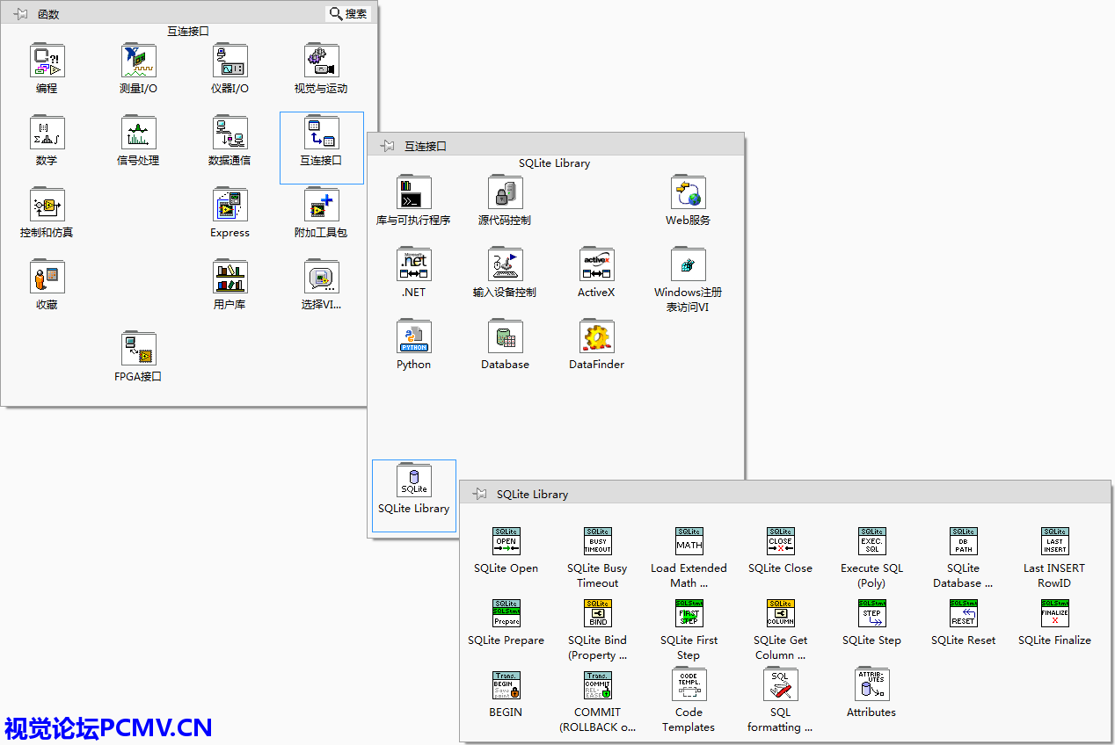Open the 用户库 palette icon
The height and width of the screenshot is (745, 1115).
[x=230, y=278]
